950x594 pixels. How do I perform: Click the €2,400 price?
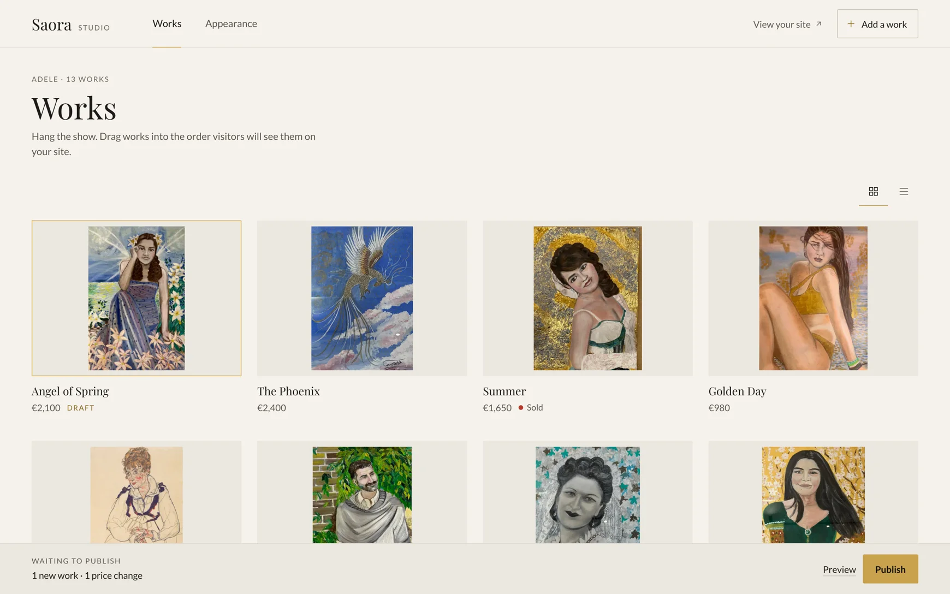tap(271, 408)
